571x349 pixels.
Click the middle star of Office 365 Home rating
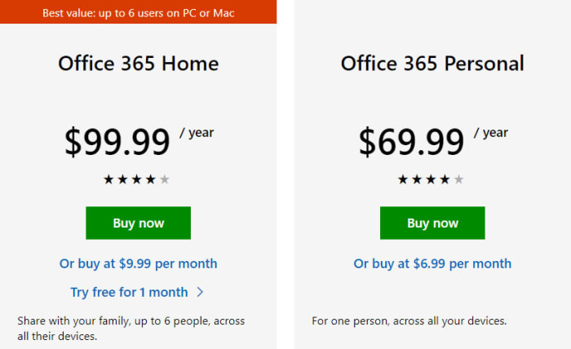(137, 179)
